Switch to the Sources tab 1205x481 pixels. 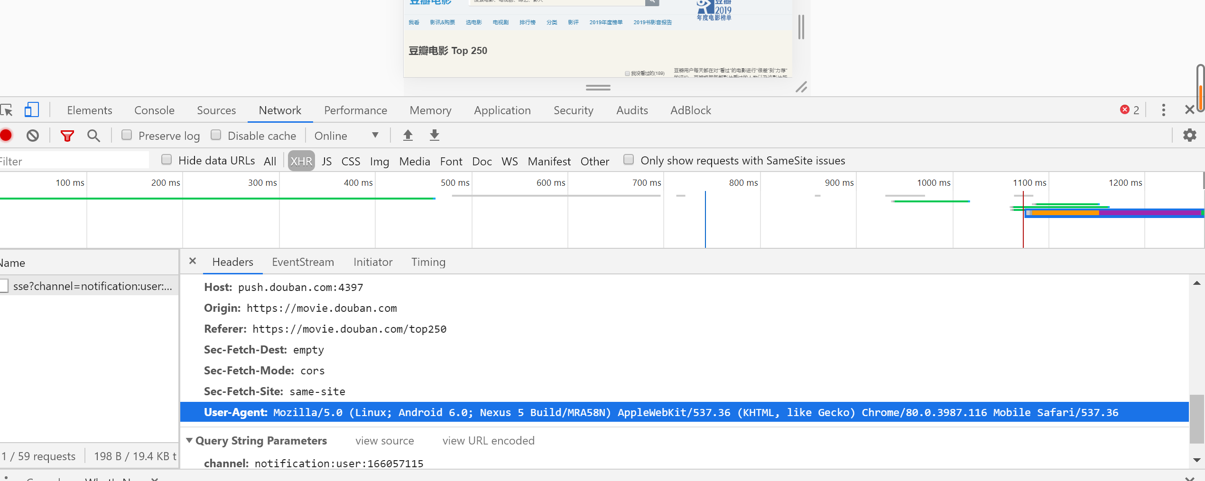pyautogui.click(x=216, y=110)
